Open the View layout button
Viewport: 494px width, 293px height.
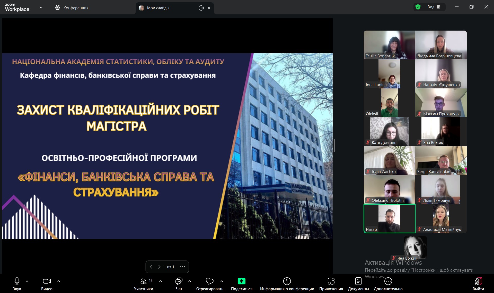point(434,7)
